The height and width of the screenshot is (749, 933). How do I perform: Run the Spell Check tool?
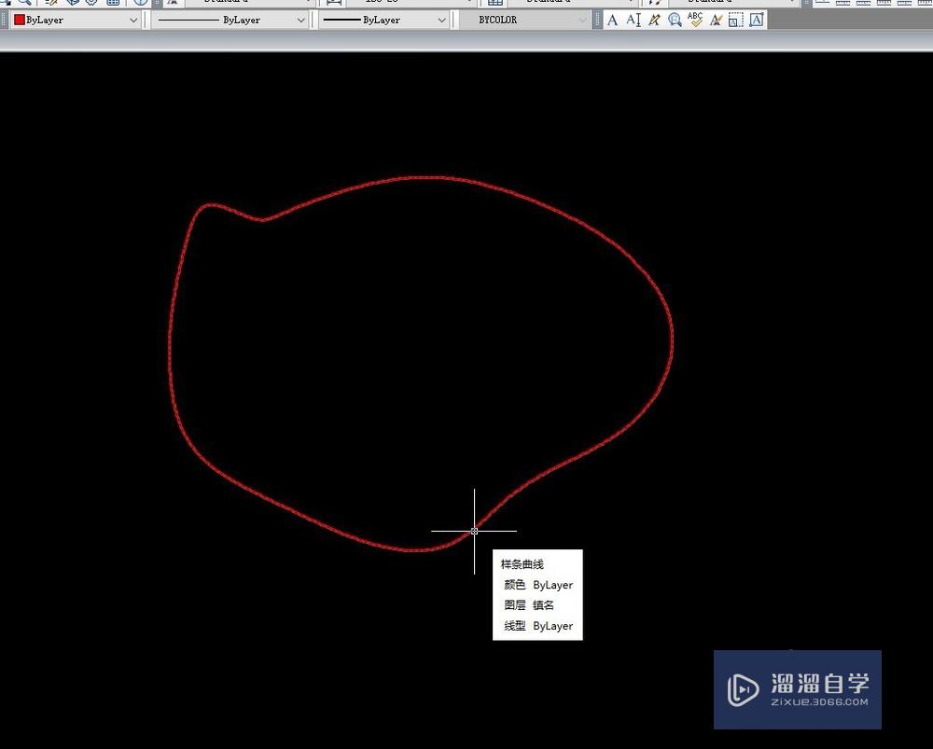[695, 20]
